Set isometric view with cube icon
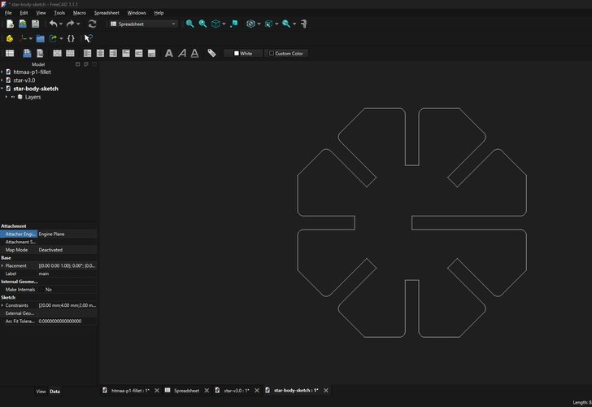This screenshot has height=407, width=592. click(215, 24)
